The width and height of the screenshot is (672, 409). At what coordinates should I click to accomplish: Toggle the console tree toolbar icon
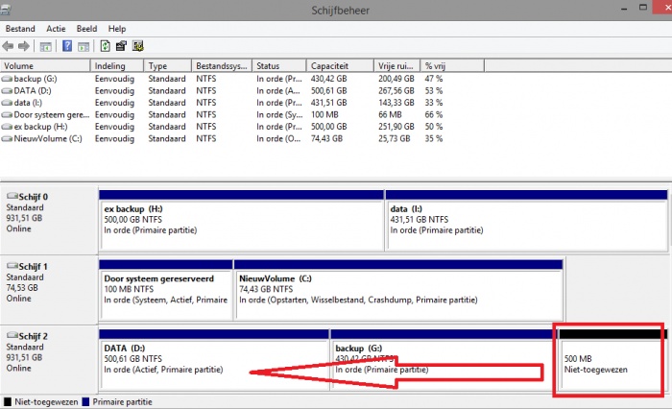pos(45,46)
